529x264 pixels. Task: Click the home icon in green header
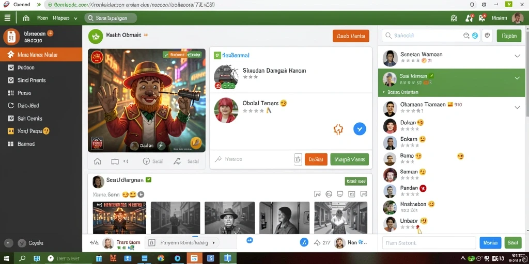click(x=26, y=18)
